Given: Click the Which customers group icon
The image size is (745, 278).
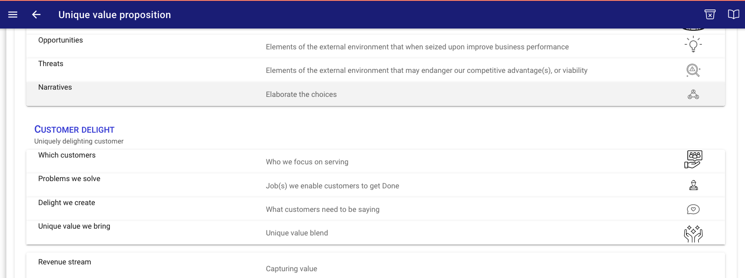Looking at the screenshot, I should [693, 159].
